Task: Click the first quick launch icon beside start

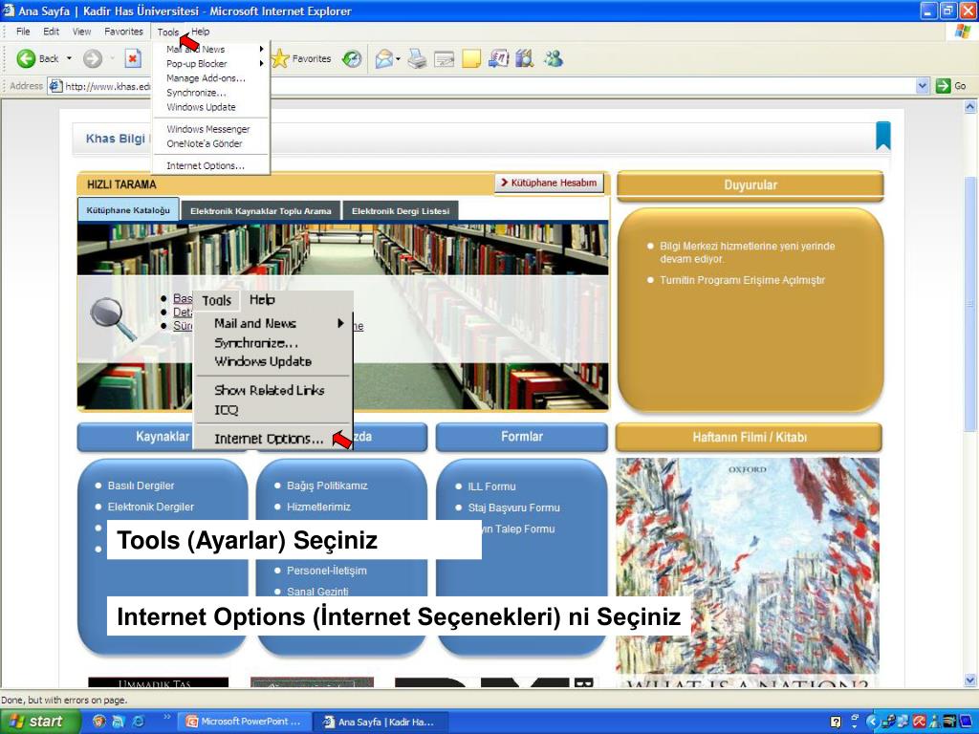Action: click(x=98, y=722)
